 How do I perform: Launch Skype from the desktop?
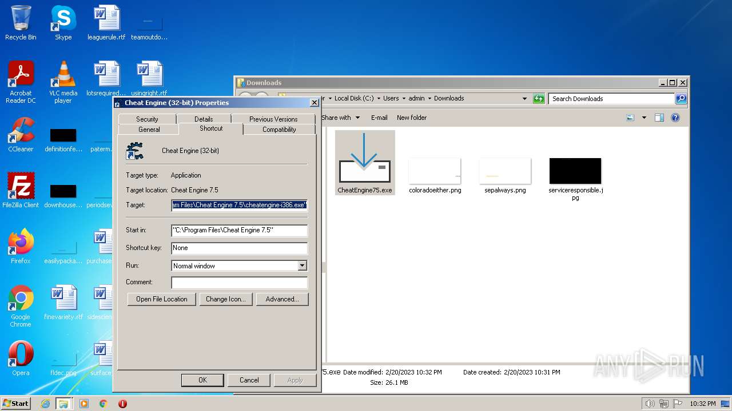(63, 23)
